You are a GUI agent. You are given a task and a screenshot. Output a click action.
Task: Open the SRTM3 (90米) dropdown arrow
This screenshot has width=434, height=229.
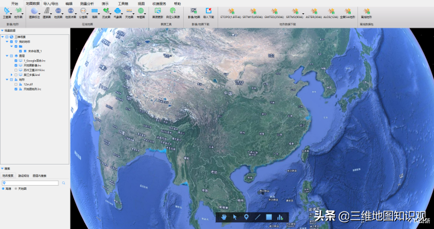(303, 13)
